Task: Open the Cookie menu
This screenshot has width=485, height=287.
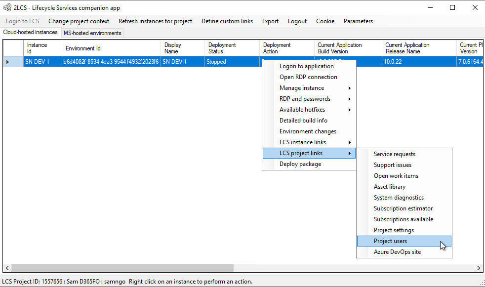Action: 325,21
